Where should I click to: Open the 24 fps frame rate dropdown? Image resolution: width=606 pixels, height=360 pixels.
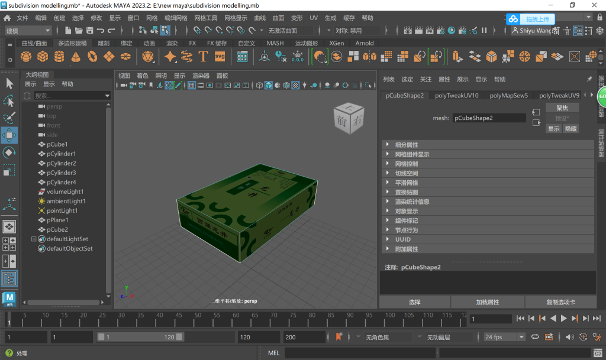point(504,337)
